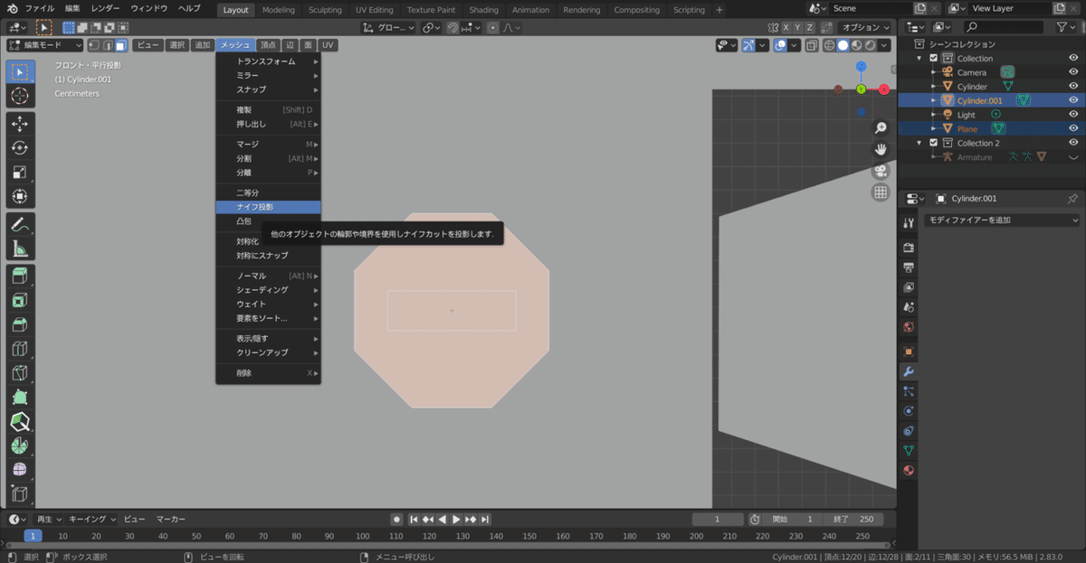Activate the 3D Cursor tool
Viewport: 1086px width, 563px height.
tap(20, 96)
